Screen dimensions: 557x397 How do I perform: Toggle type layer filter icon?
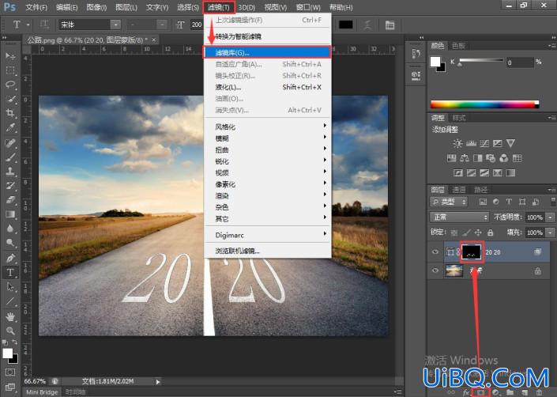coord(509,202)
